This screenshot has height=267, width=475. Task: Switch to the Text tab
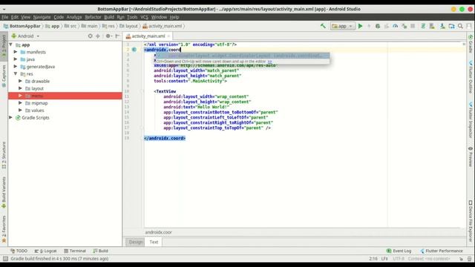(154, 243)
